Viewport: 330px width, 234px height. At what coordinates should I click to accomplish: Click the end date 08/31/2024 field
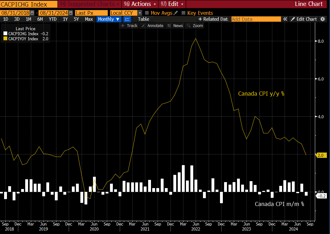point(54,13)
